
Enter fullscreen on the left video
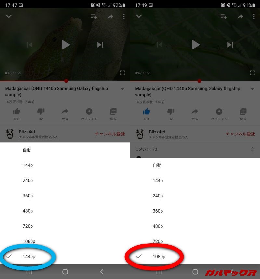point(123,73)
